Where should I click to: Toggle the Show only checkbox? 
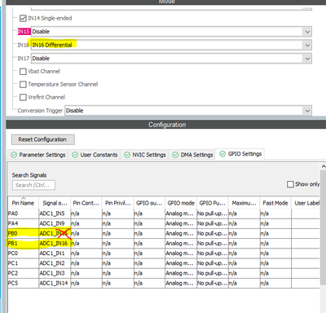(x=290, y=184)
